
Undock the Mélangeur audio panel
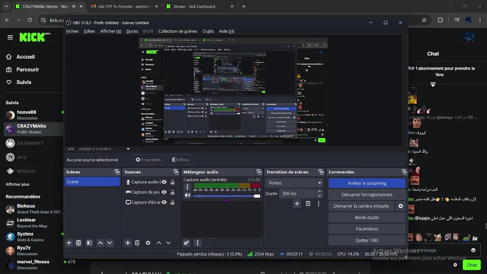tap(259, 172)
